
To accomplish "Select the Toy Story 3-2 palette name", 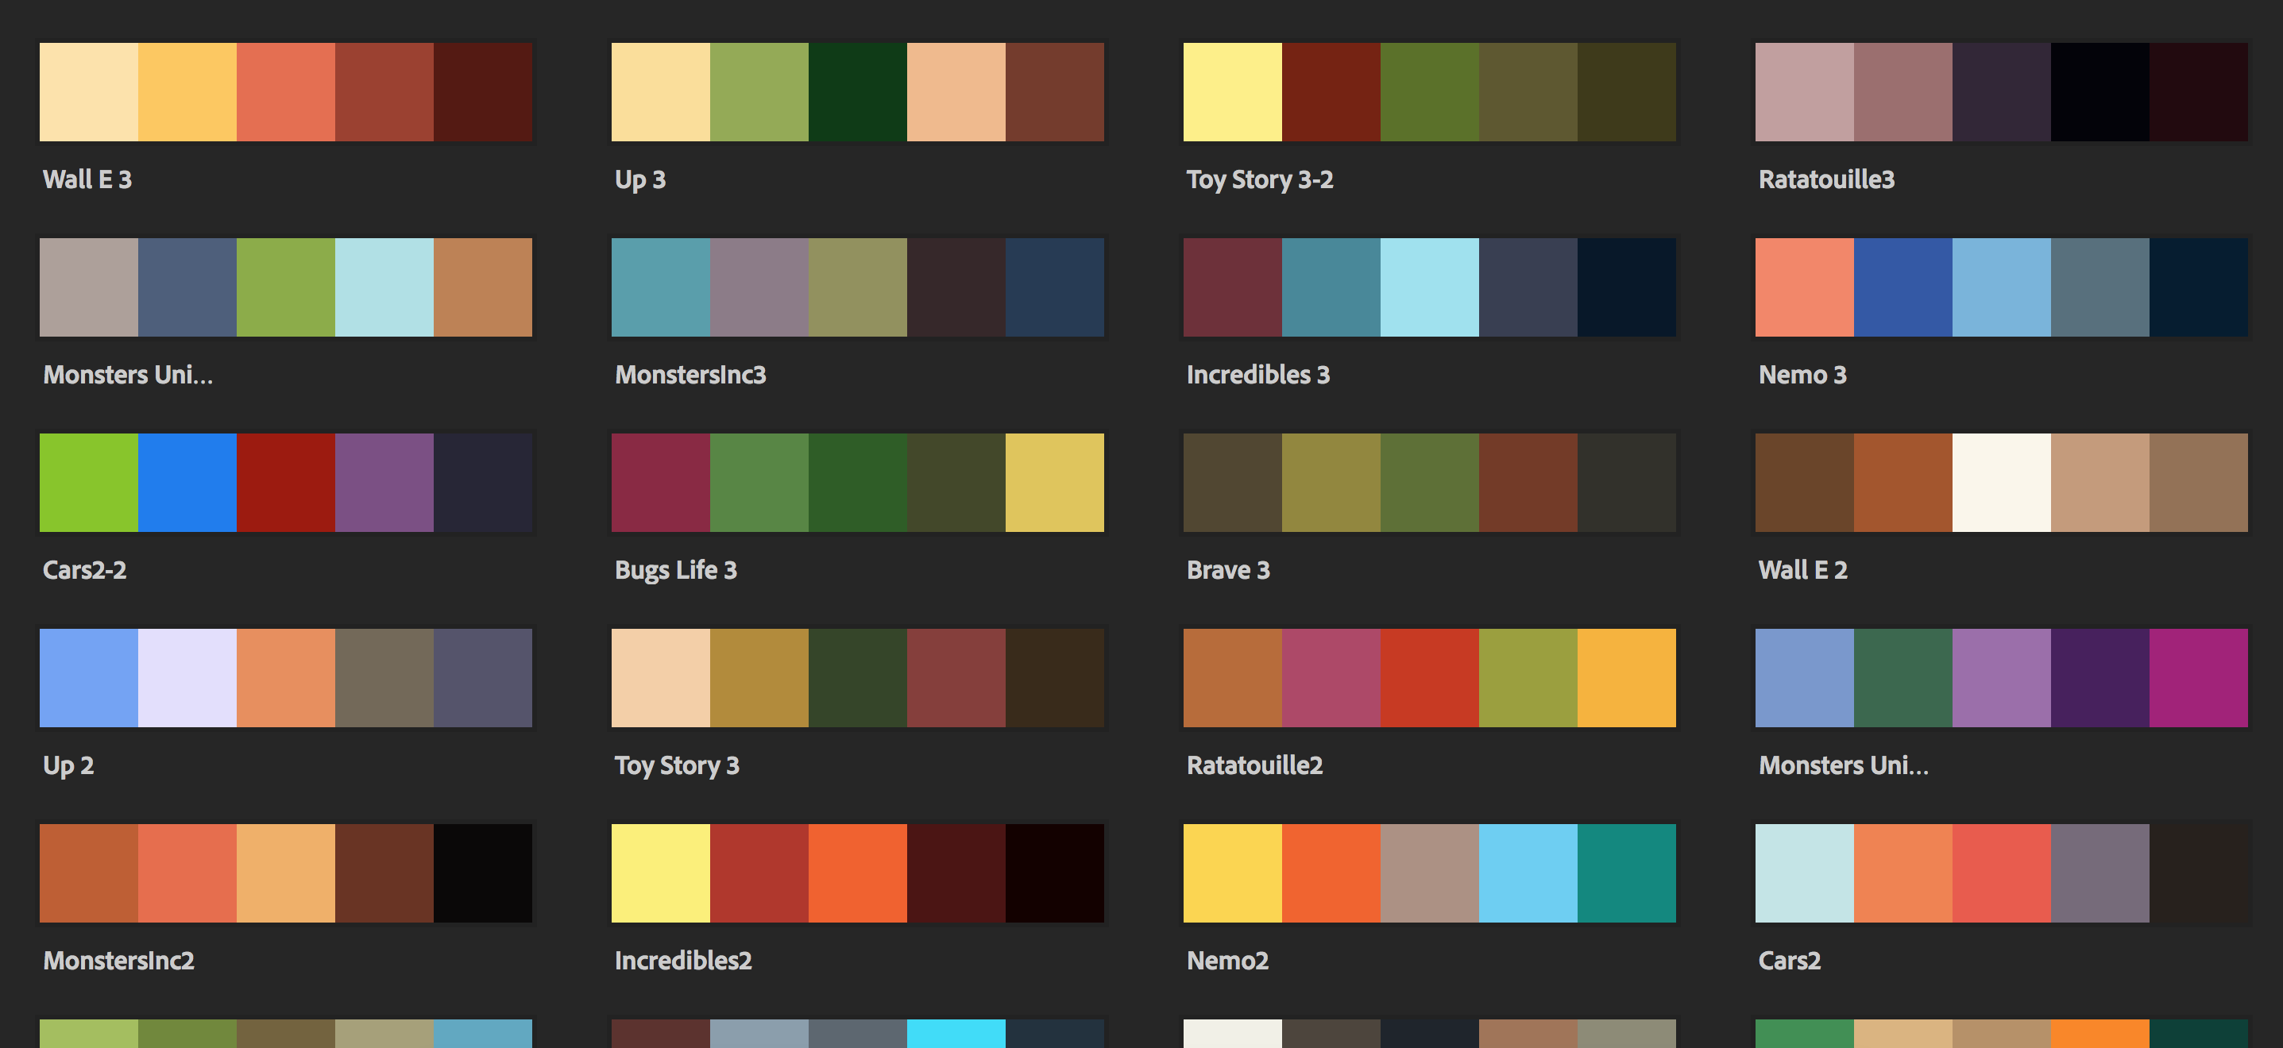I will (1259, 180).
